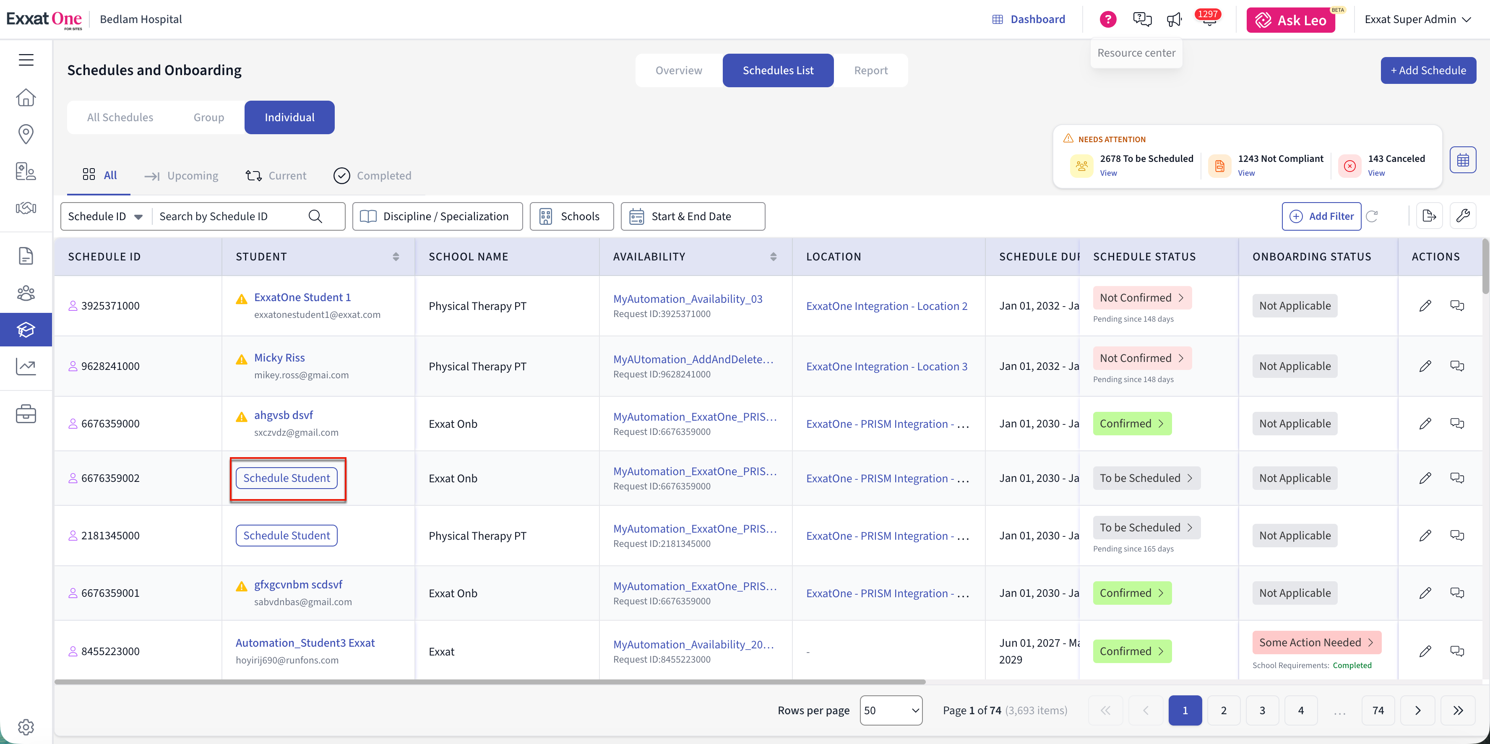Image resolution: width=1490 pixels, height=744 pixels.
Task: Click the calendar view icon beside Needs Attention
Action: point(1463,160)
